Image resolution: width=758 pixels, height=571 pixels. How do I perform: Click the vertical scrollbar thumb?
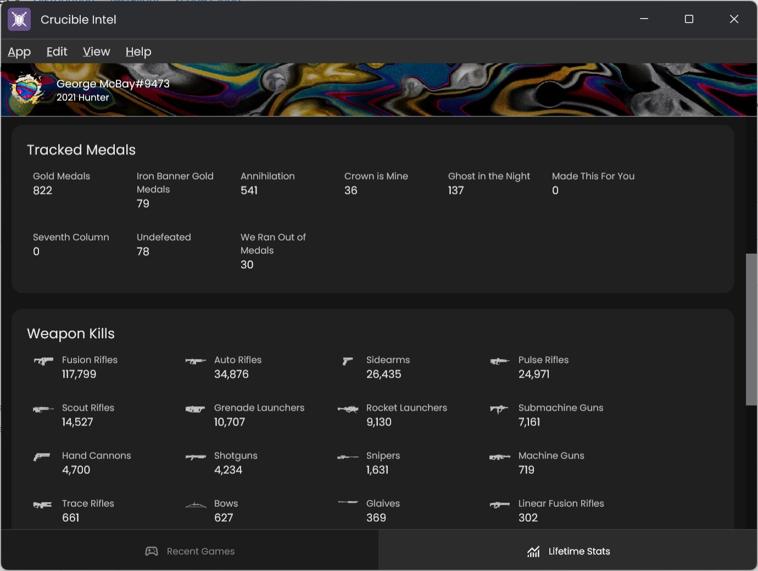pyautogui.click(x=751, y=329)
